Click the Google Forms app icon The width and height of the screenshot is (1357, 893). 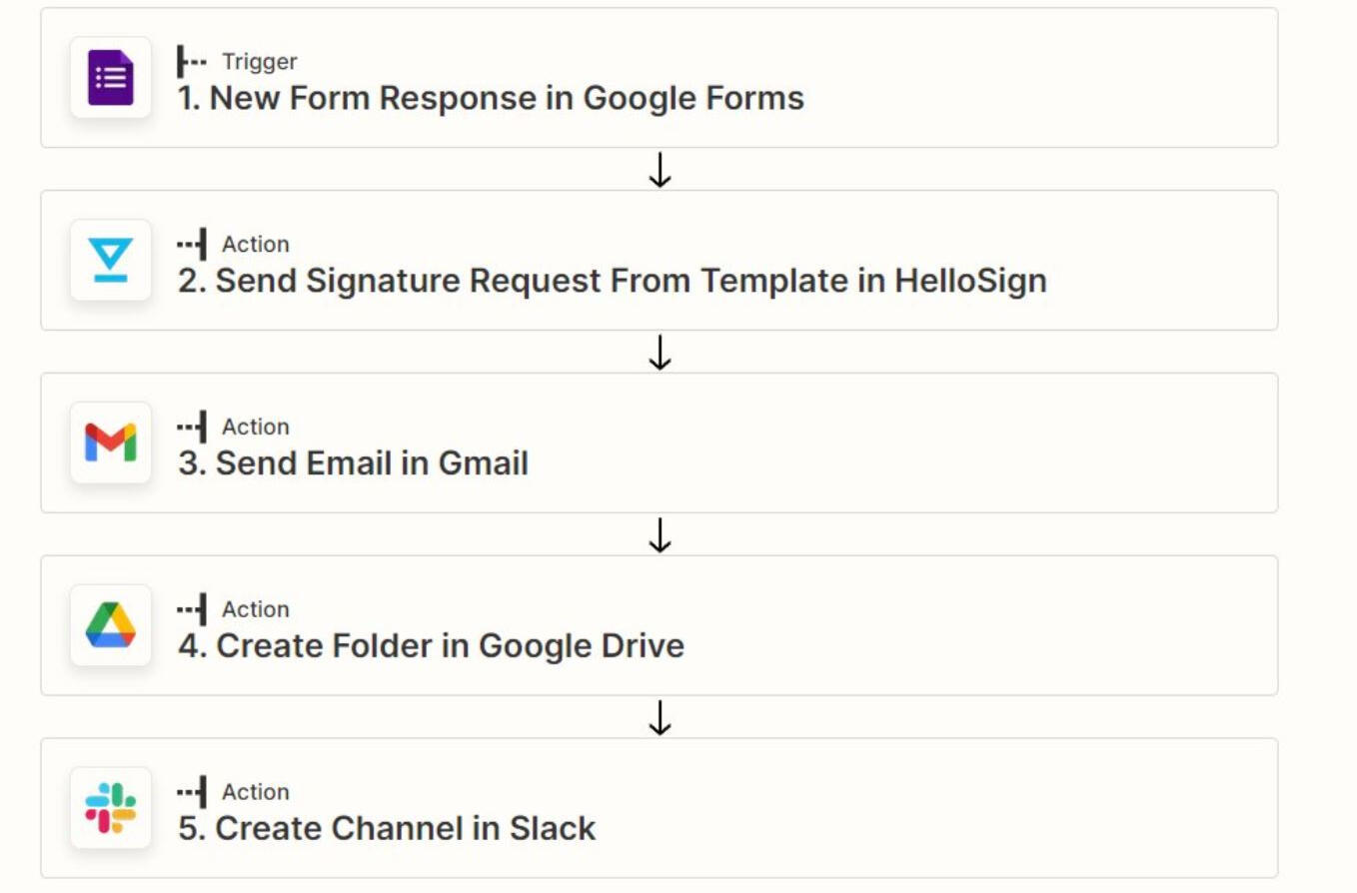[110, 78]
